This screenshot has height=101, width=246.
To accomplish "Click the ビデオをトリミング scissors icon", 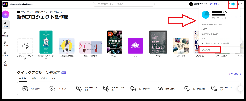I will point(214,89).
